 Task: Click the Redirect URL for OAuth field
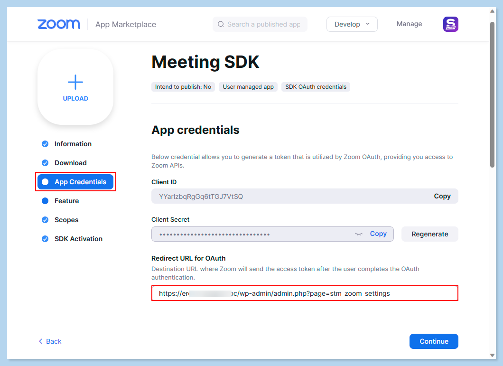point(304,293)
